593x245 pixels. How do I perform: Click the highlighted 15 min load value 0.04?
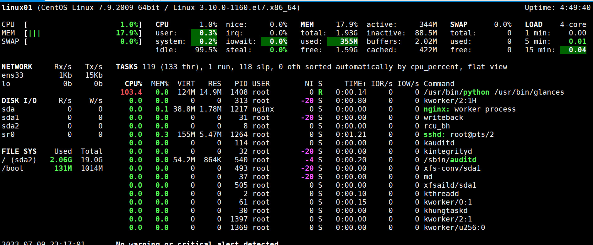coord(574,50)
